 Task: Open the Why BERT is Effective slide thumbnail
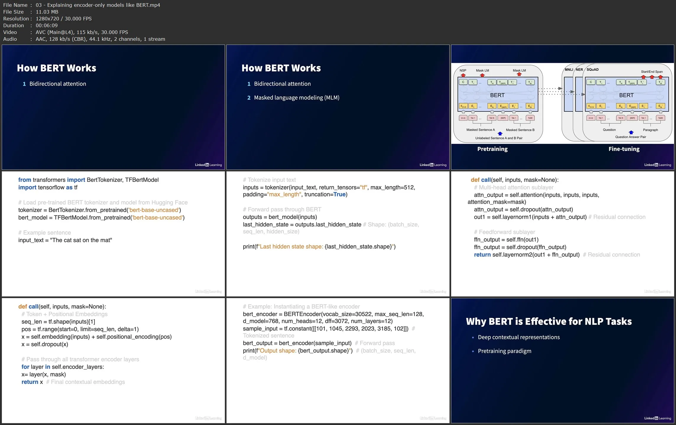pyautogui.click(x=562, y=361)
